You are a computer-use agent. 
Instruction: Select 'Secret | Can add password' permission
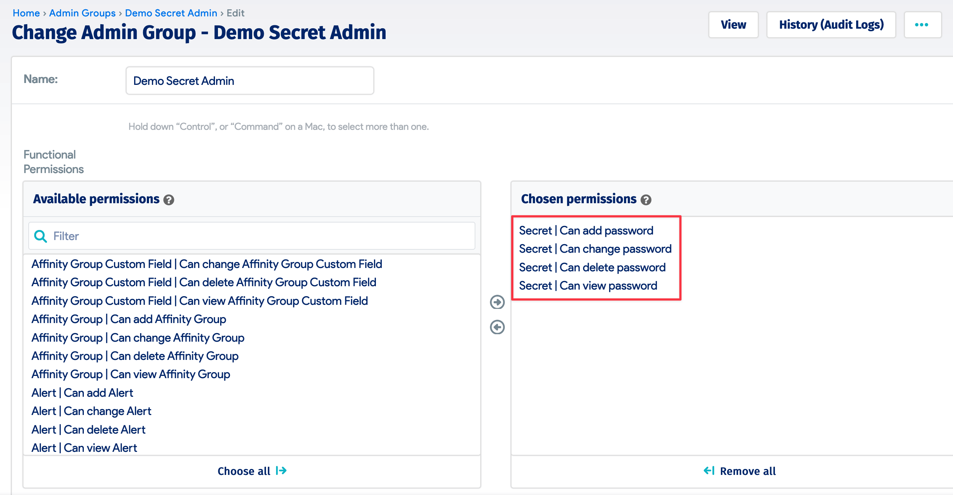tap(586, 231)
